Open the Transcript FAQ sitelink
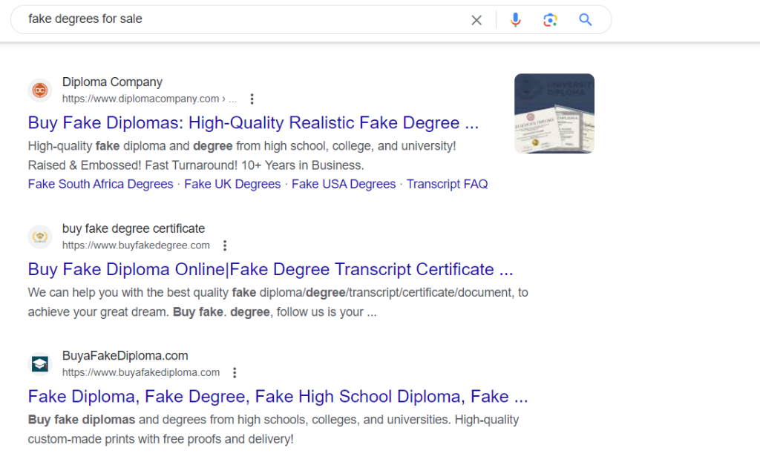 pos(447,184)
